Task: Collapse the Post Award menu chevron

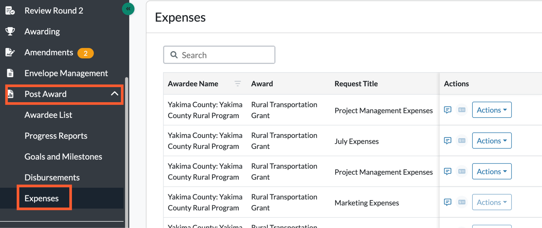Action: click(x=115, y=93)
